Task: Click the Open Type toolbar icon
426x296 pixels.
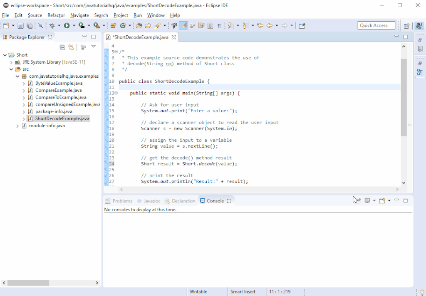Action: point(139,26)
